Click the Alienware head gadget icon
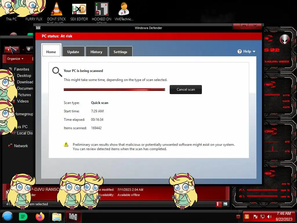 click(x=285, y=39)
